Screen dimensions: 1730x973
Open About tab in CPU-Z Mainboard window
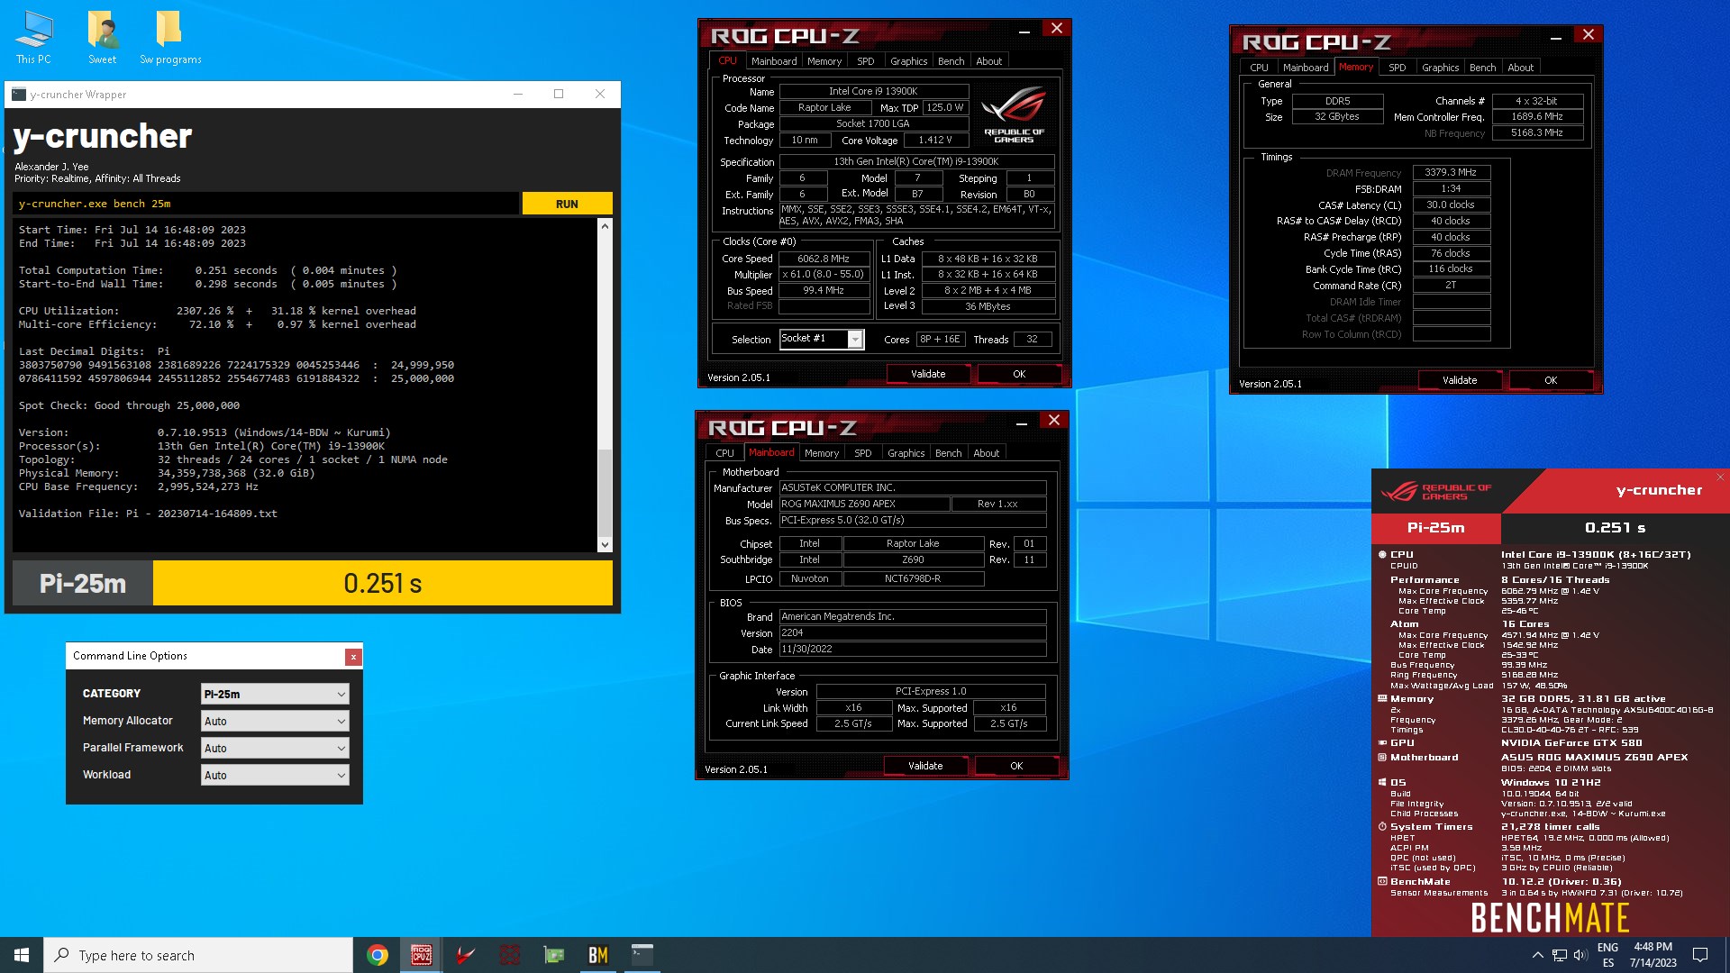click(x=986, y=453)
